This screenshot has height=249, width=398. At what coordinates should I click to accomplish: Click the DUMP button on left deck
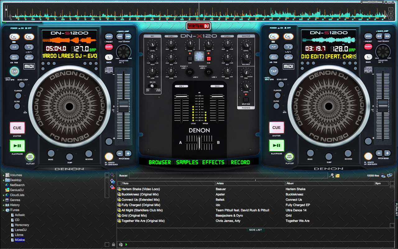70,157
